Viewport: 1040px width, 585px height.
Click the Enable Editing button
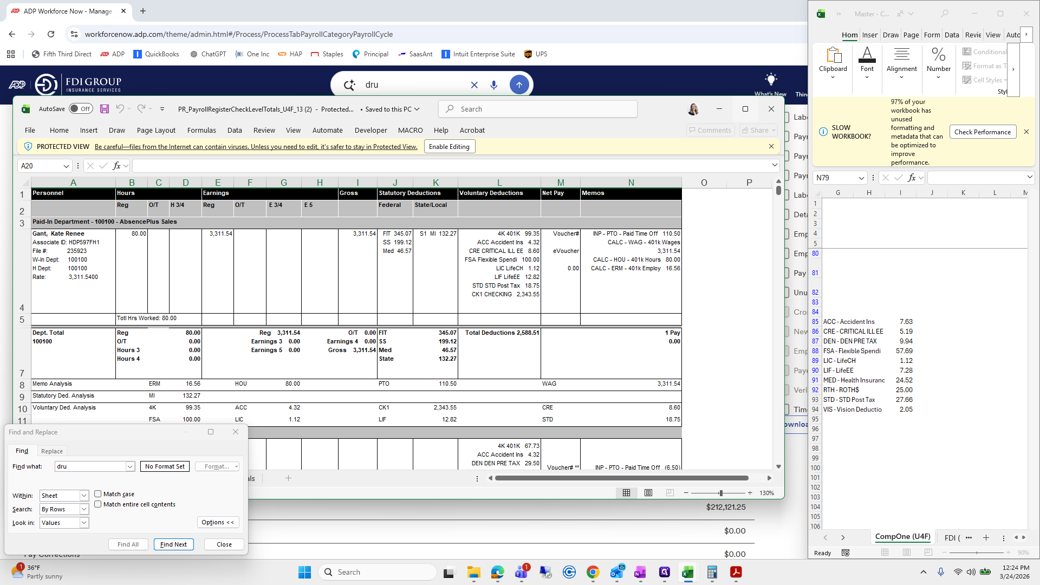(449, 147)
